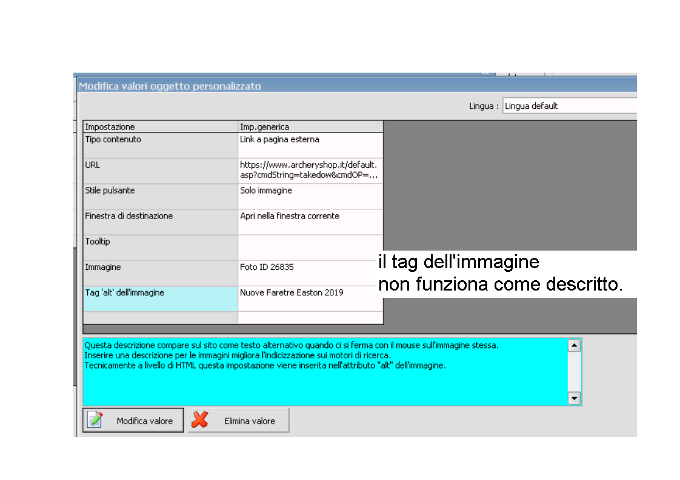The height and width of the screenshot is (480, 680).
Task: Click the pencil edit icon on Modifica valore
Action: [x=95, y=420]
